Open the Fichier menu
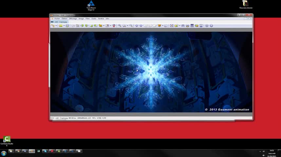The width and height of the screenshot is (281, 157). (57, 19)
